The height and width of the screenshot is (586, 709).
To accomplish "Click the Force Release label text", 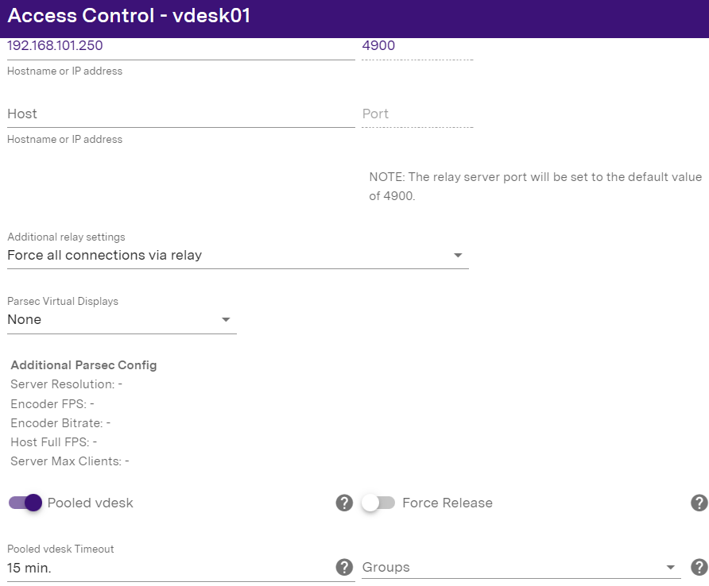I will point(447,503).
